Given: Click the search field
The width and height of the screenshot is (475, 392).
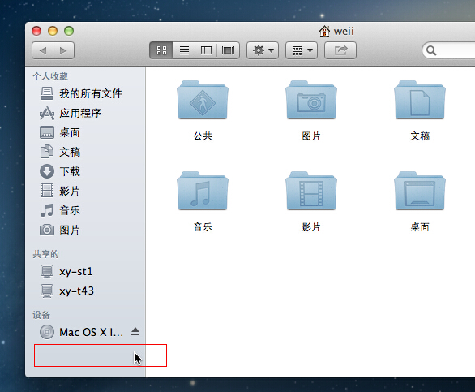Looking at the screenshot, I should (x=448, y=50).
